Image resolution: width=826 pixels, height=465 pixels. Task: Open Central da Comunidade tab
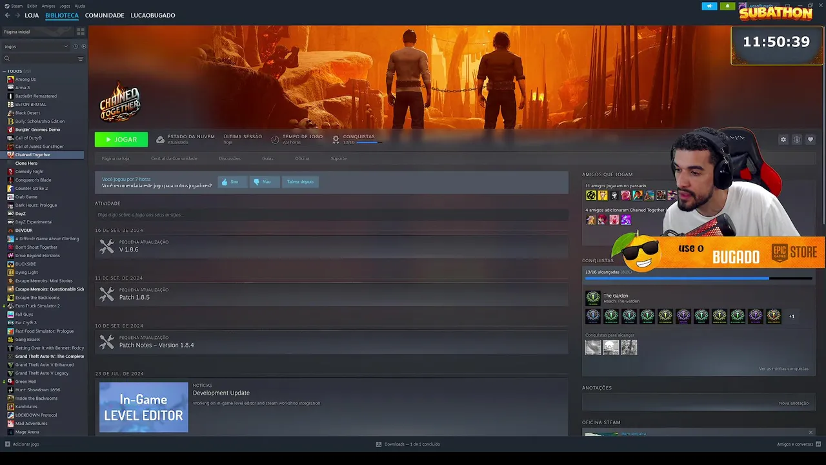(174, 158)
